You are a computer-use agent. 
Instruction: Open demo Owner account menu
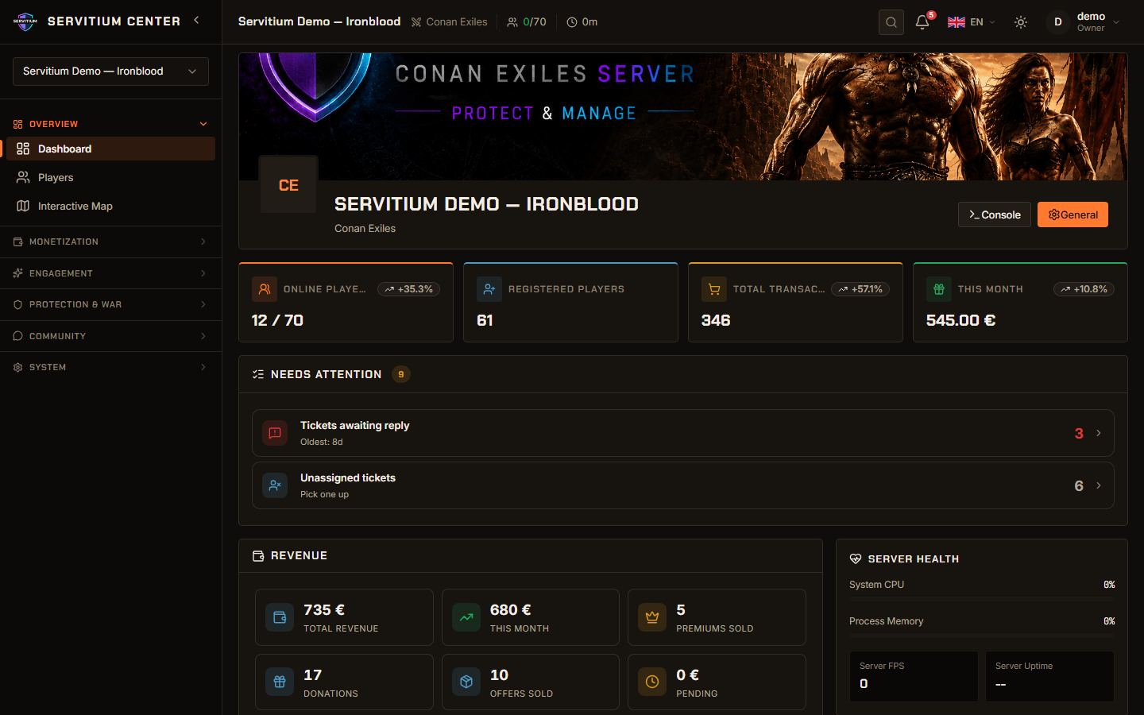(1084, 22)
